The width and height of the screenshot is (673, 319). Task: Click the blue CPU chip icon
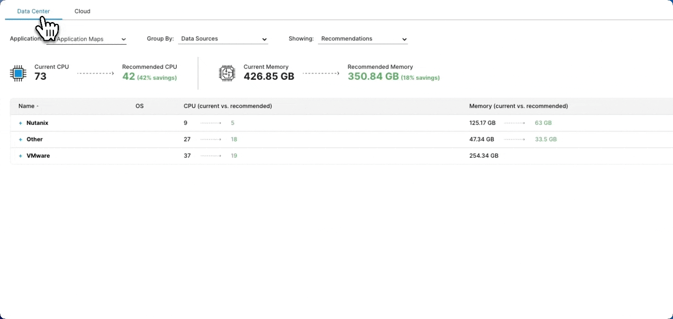(18, 73)
